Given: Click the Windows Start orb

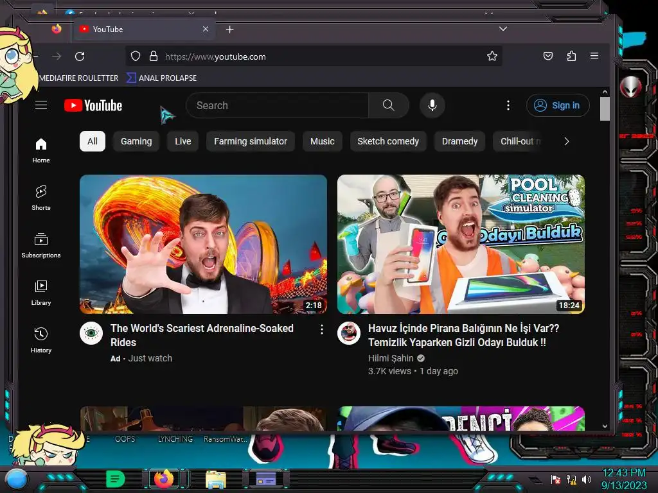Looking at the screenshot, I should click(x=17, y=480).
